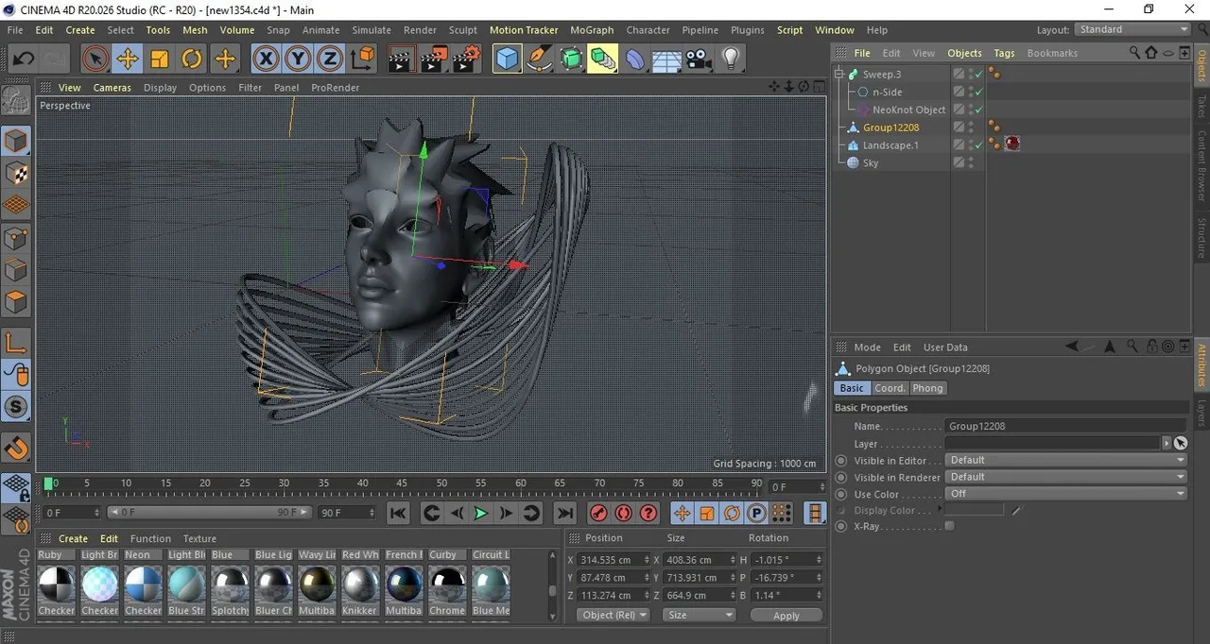Select the spline Pen tool icon
This screenshot has height=644, width=1210.
[x=540, y=59]
